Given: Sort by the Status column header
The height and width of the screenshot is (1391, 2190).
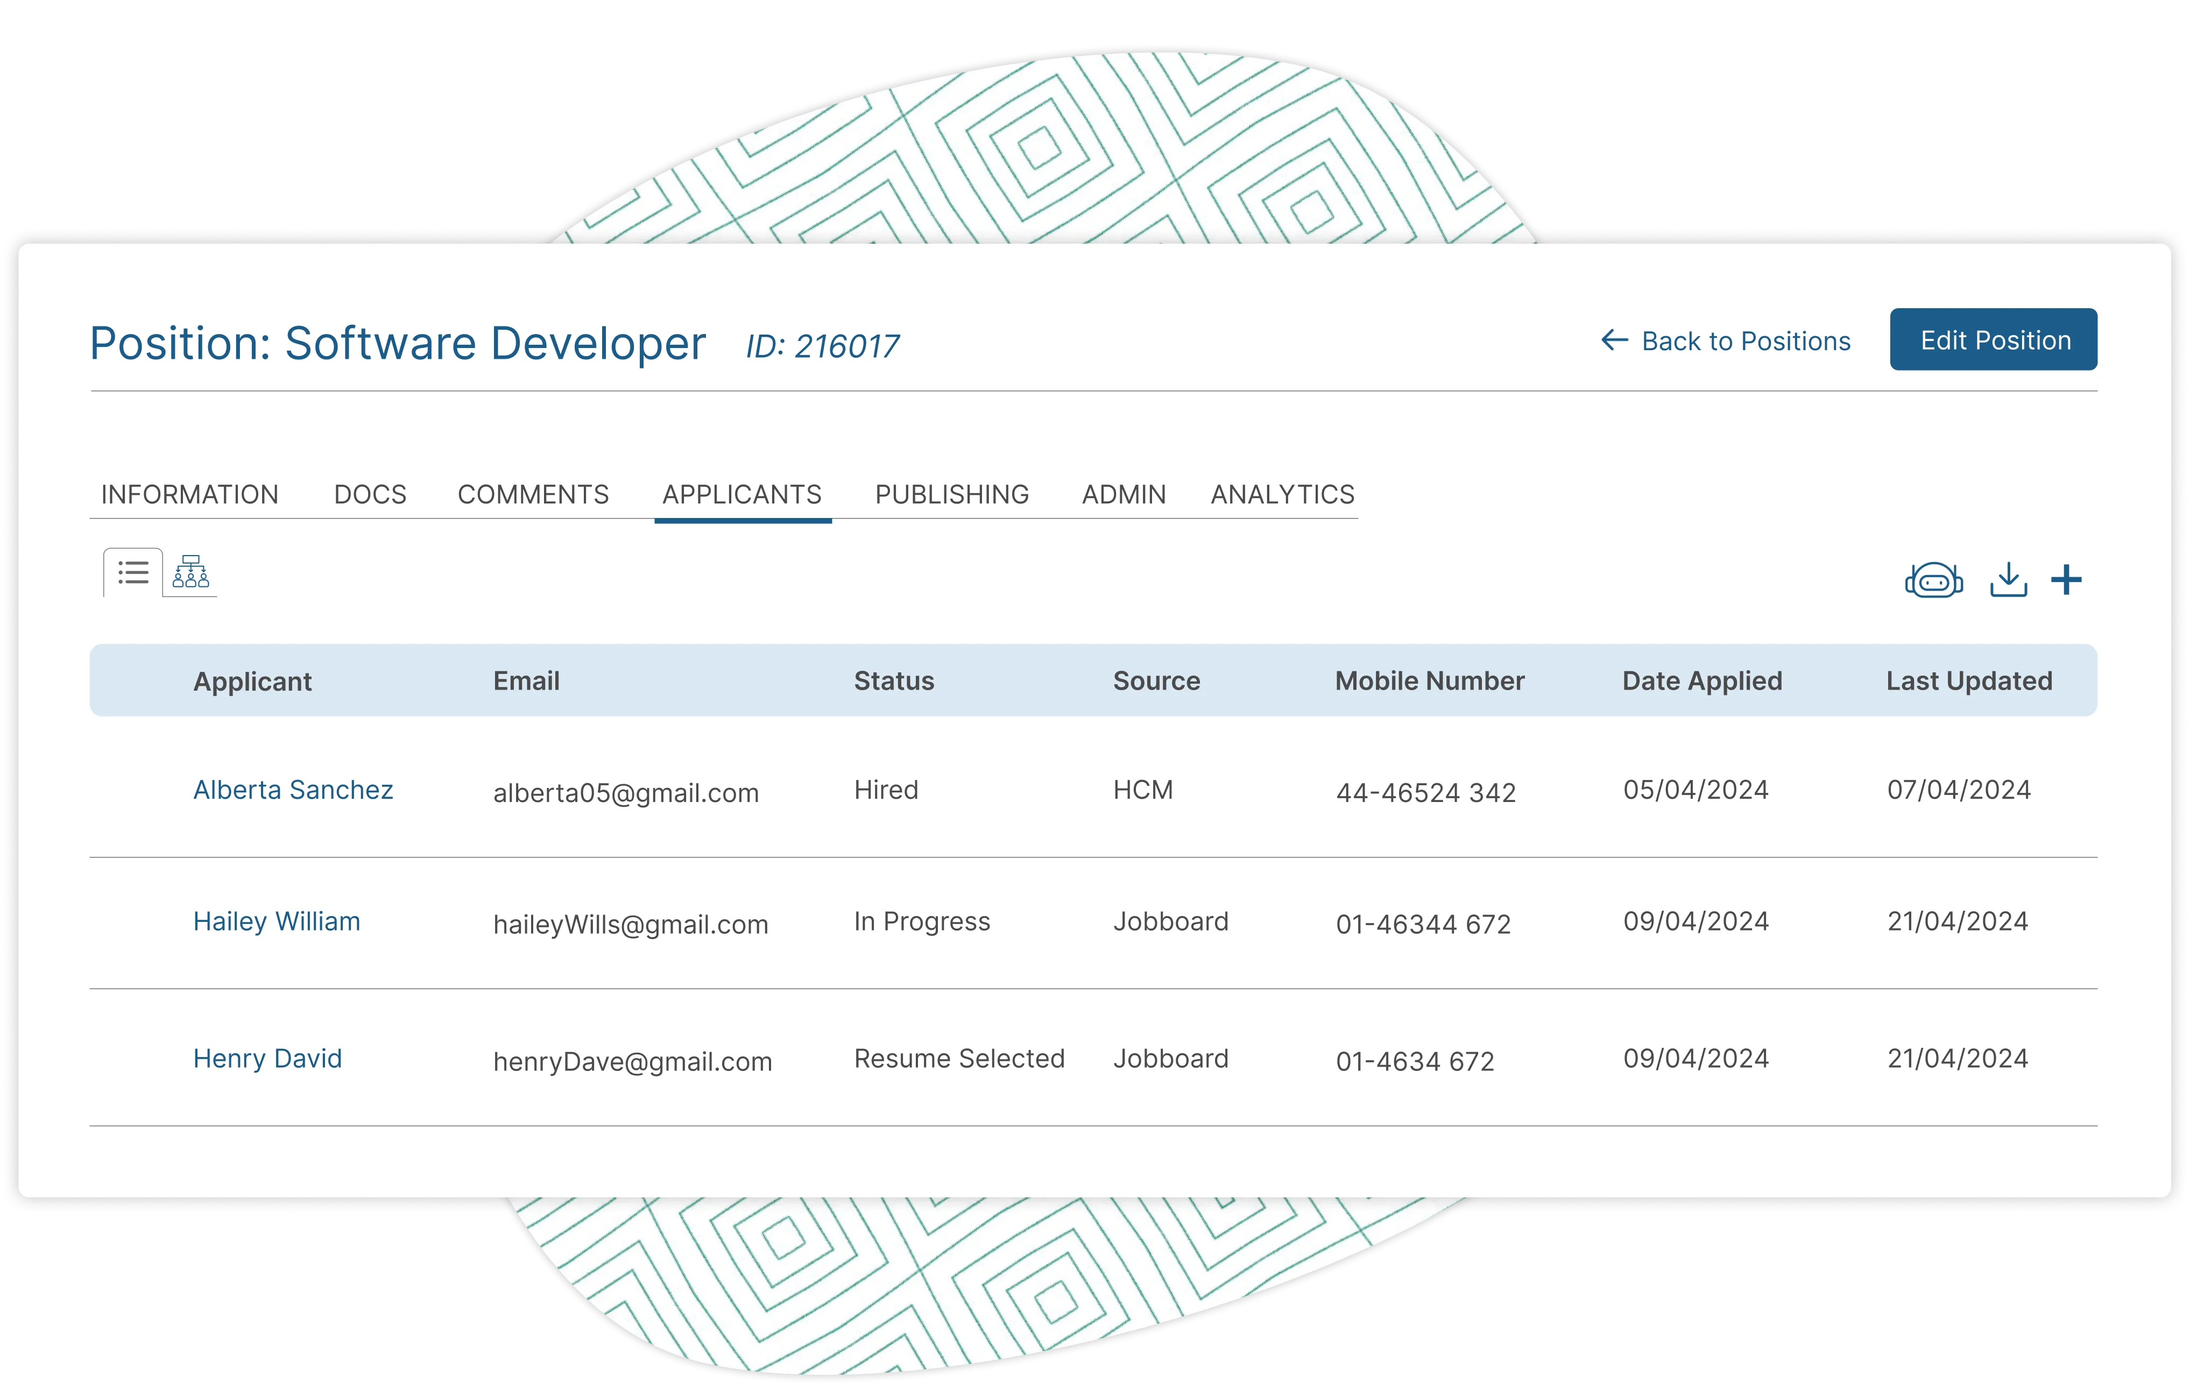Looking at the screenshot, I should pos(893,681).
